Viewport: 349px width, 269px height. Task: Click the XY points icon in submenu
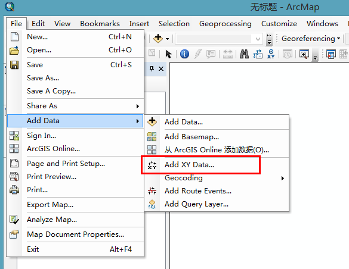click(152, 165)
